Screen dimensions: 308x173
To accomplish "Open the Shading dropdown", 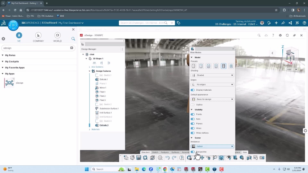I will click(x=212, y=75).
